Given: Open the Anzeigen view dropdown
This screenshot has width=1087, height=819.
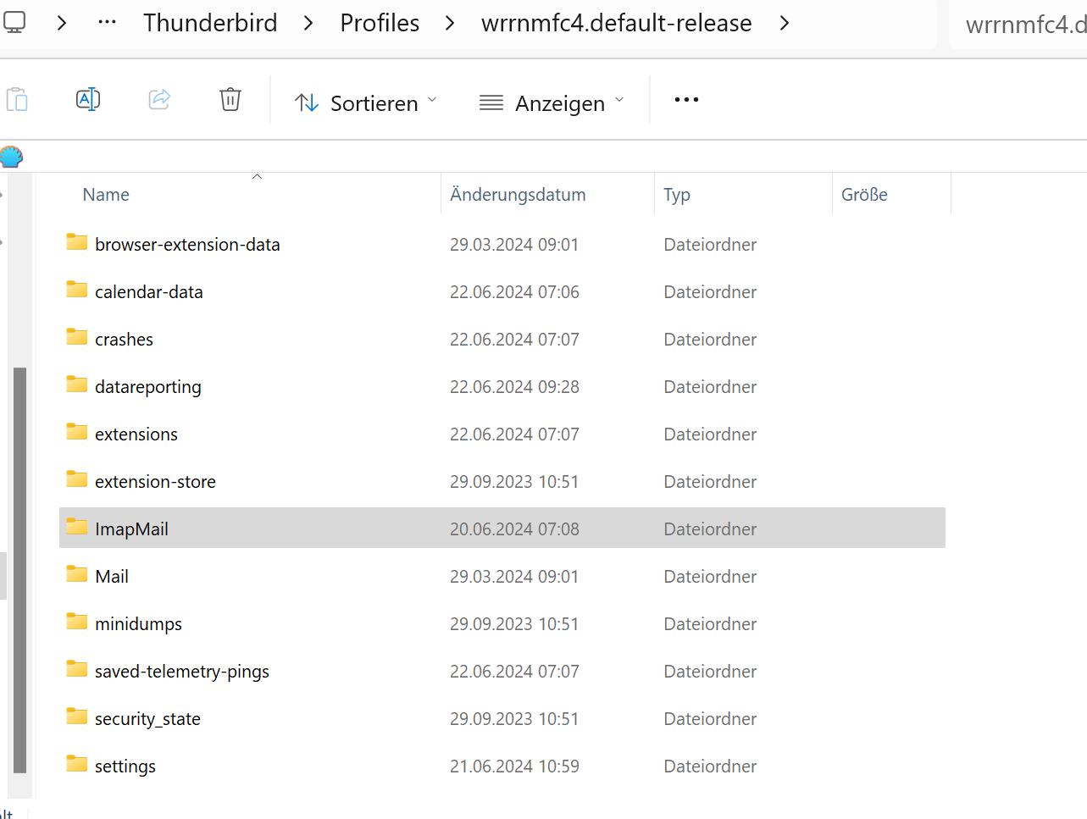Looking at the screenshot, I should 552,103.
